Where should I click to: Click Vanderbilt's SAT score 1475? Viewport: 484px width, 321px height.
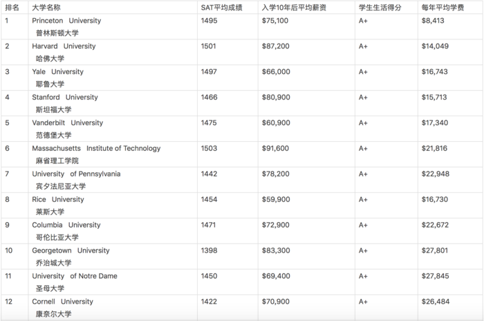(209, 123)
